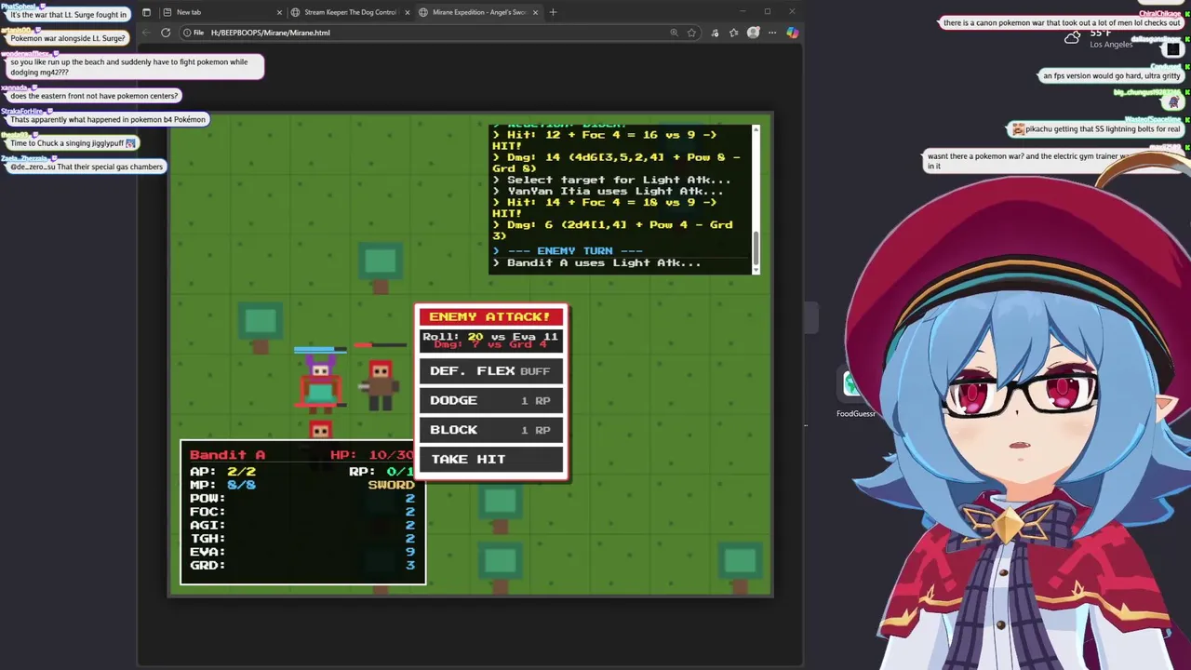Select BLOCK for 1 RP

(x=490, y=430)
